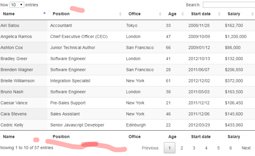Go to page 6
255x156 pixels.
231,148
